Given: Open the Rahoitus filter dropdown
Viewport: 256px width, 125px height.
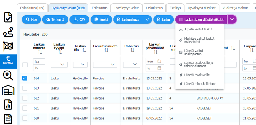Looking at the screenshot, I should coord(132,65).
